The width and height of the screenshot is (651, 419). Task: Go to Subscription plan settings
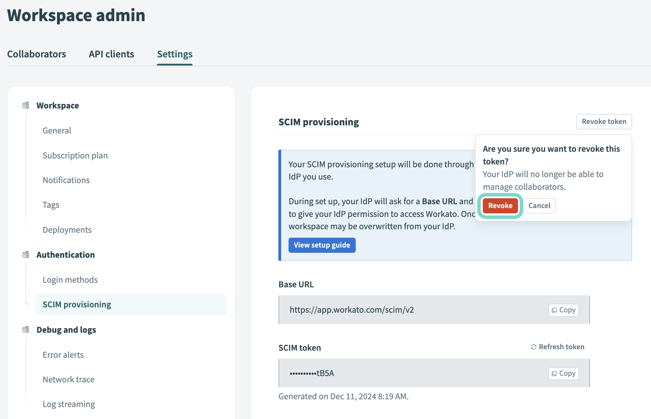[x=75, y=156]
